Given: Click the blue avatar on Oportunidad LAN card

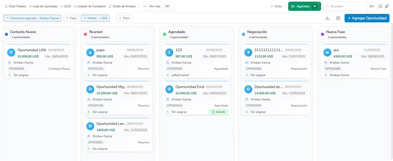Looking at the screenshot, I should pos(11,53).
